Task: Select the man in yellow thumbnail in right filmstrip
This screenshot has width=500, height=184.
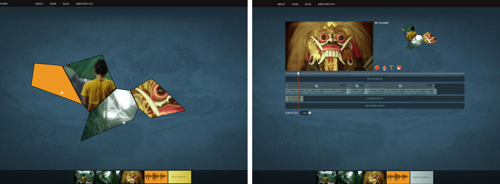Action: pyautogui.click(x=327, y=177)
